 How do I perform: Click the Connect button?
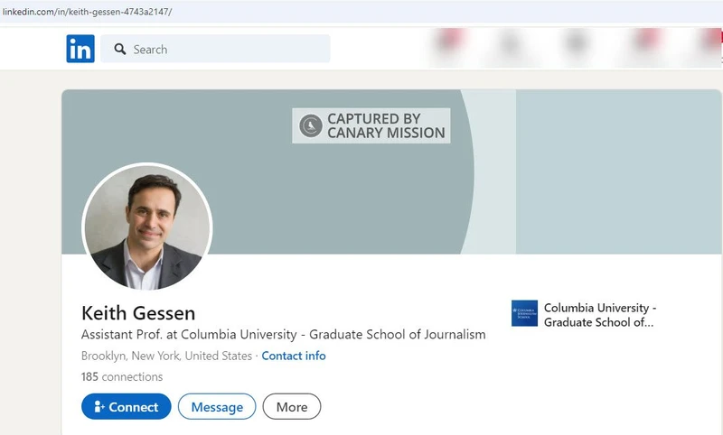tap(127, 406)
